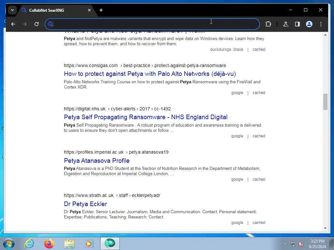334x250 pixels.
Task: Click the page scrollbar thumb
Action: pyautogui.click(x=325, y=102)
